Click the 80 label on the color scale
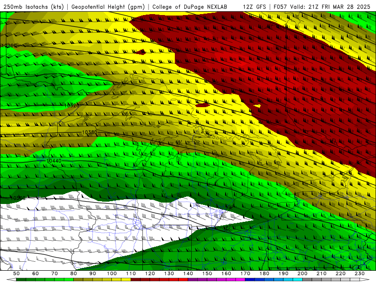376x282 pixels. 74,274
